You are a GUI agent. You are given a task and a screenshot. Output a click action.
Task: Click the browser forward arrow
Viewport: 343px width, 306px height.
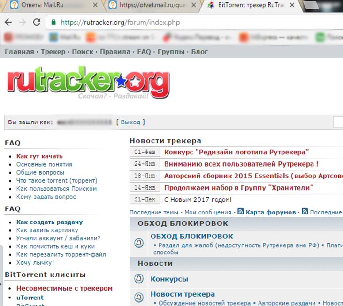pos(23,22)
